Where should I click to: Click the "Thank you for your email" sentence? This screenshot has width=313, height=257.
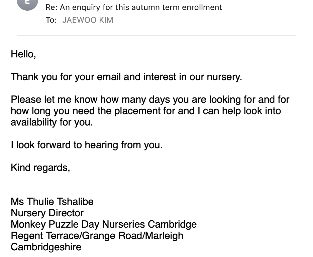[126, 77]
